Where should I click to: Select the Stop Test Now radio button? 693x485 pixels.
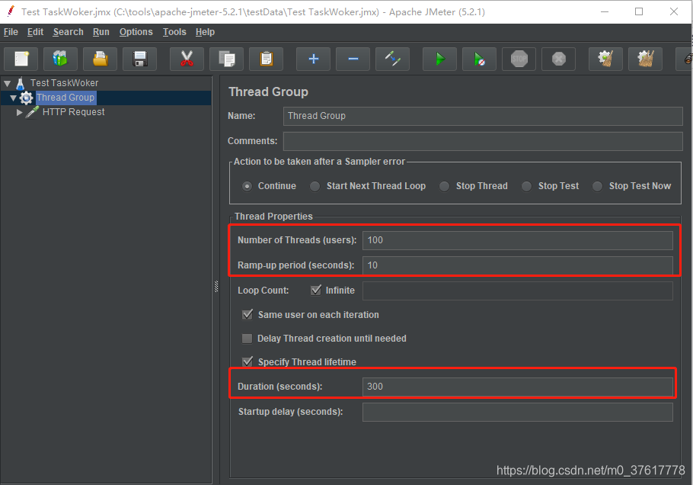click(597, 186)
